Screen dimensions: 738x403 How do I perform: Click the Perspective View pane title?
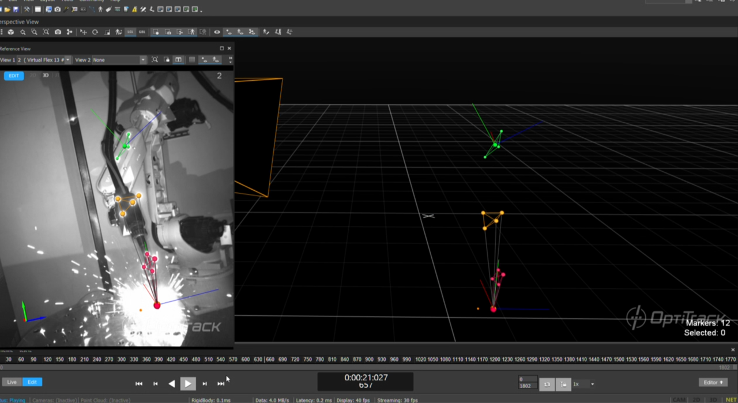[x=19, y=22]
